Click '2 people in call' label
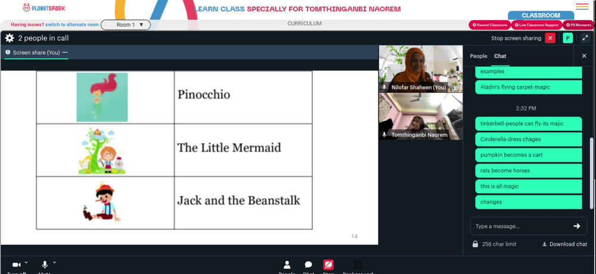596x274 pixels. [44, 38]
